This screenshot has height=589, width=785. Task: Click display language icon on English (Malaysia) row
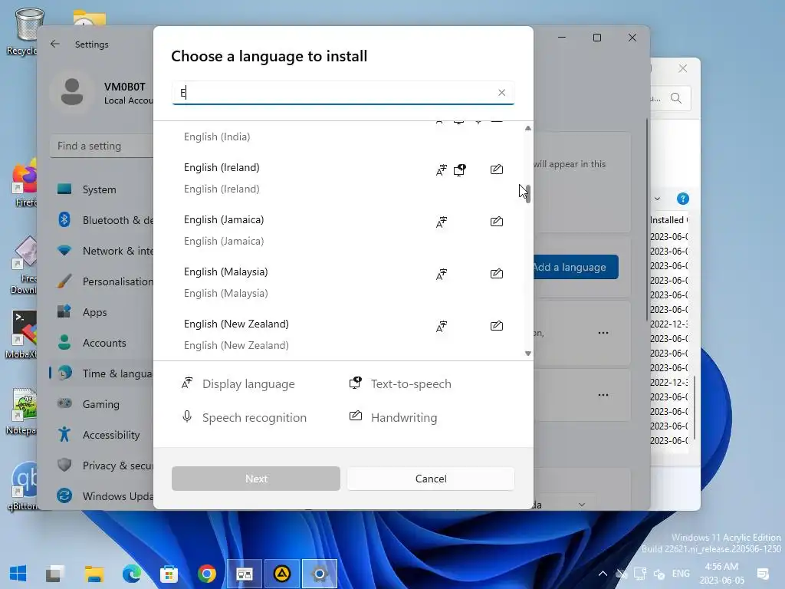pos(441,275)
